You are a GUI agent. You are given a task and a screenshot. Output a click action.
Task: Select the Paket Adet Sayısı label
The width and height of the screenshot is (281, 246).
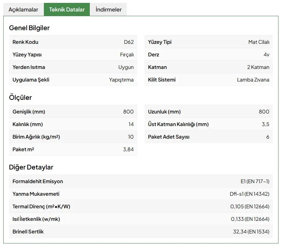tap(169, 137)
